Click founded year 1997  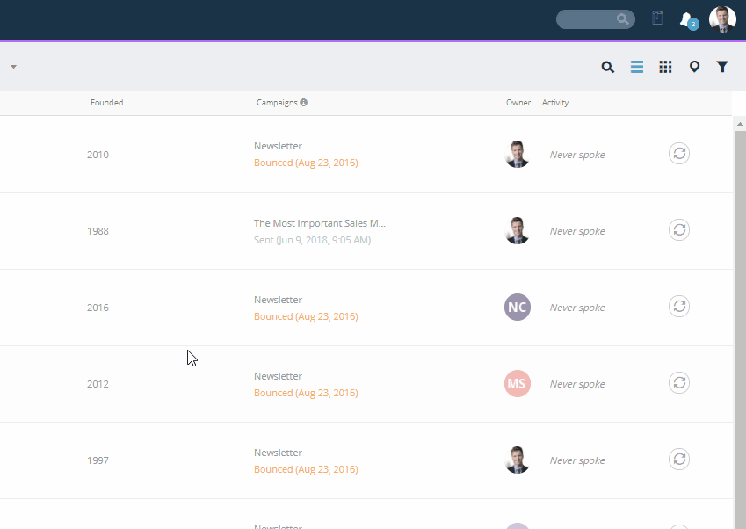tap(98, 460)
